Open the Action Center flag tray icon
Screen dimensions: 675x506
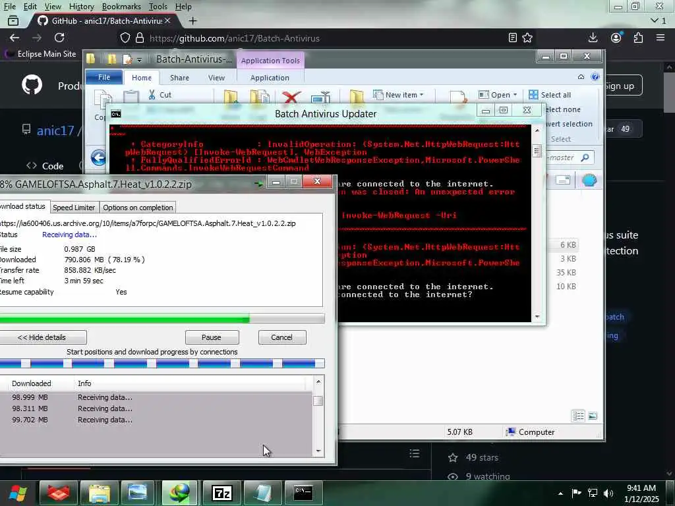click(x=576, y=493)
